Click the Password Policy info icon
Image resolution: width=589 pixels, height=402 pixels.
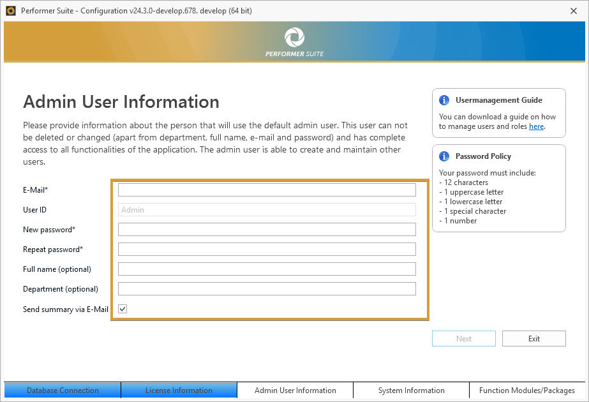pos(444,156)
